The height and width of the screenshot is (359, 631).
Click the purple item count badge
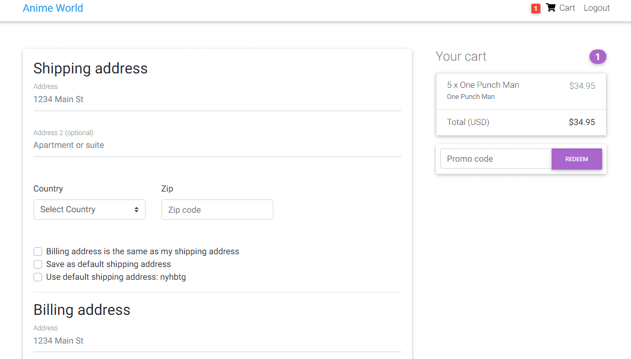597,56
